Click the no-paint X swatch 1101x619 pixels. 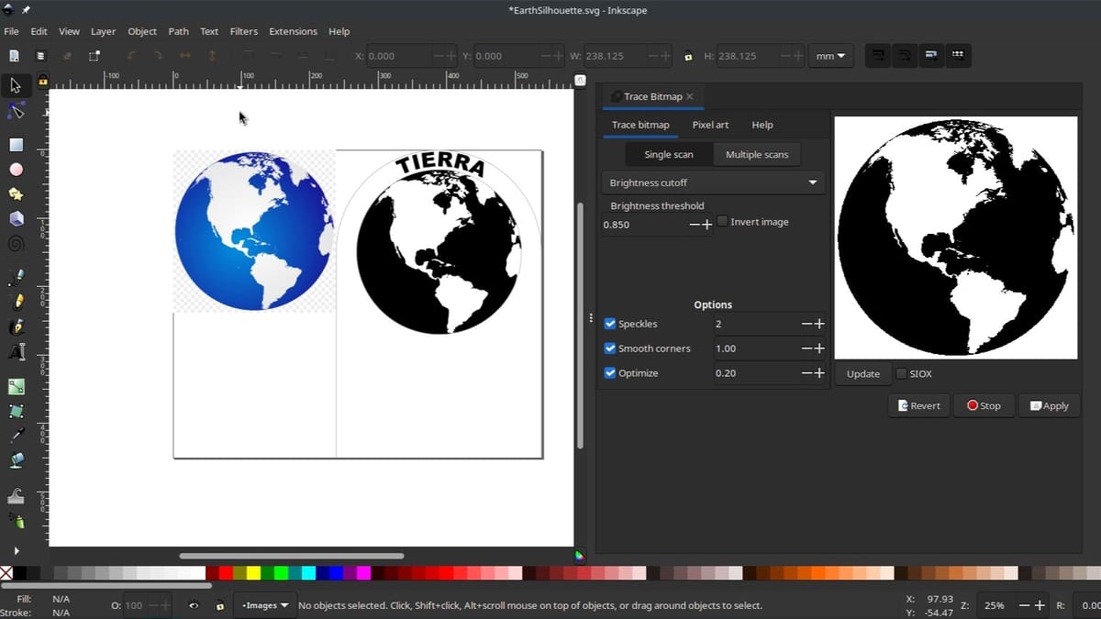point(6,573)
